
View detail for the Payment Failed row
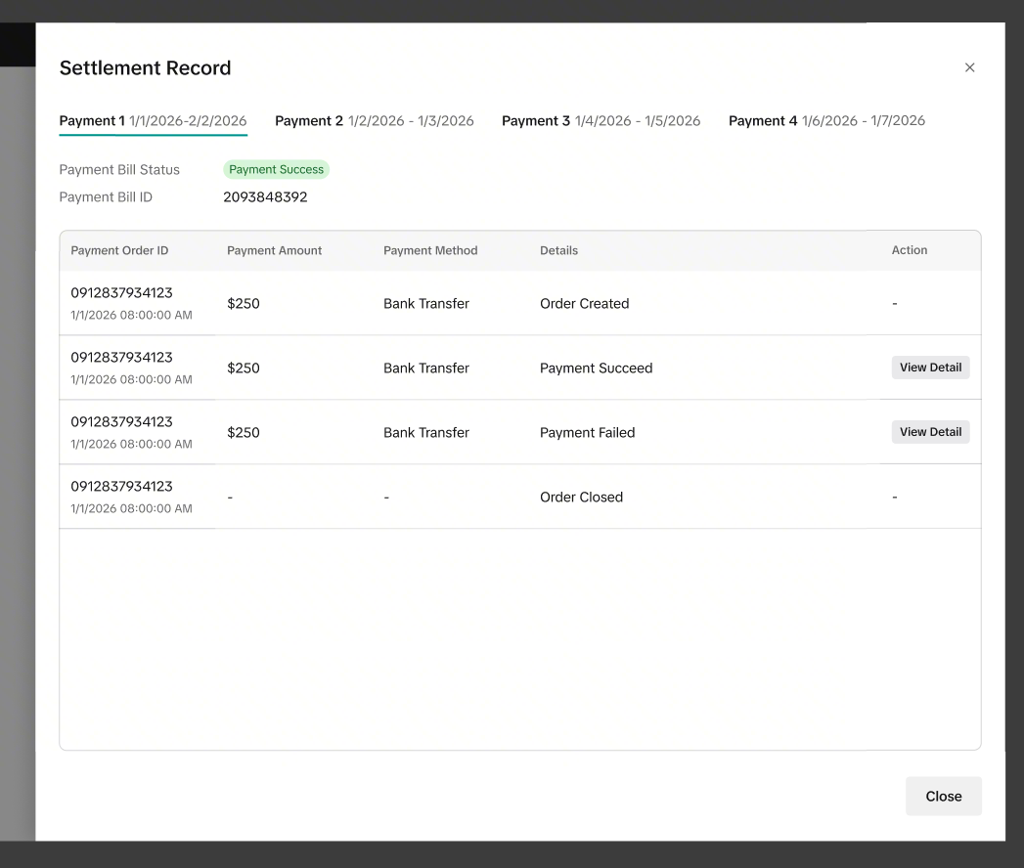(930, 432)
